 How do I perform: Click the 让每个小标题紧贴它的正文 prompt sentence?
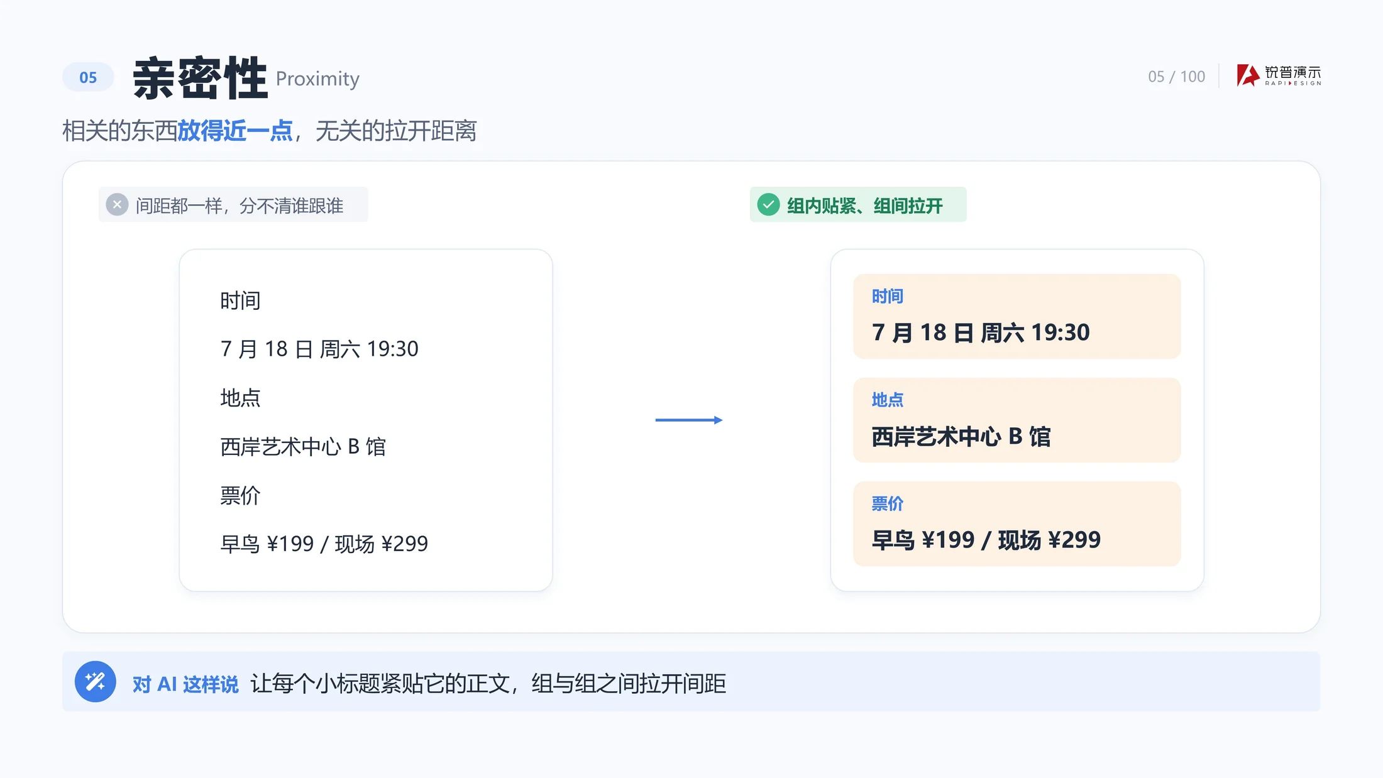488,683
